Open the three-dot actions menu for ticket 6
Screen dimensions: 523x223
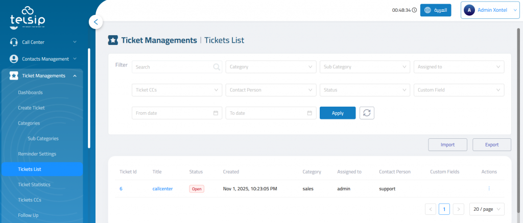489,189
